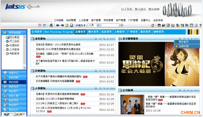Switch to the 公司首页 tab
The image size is (203, 117).
(37, 32)
